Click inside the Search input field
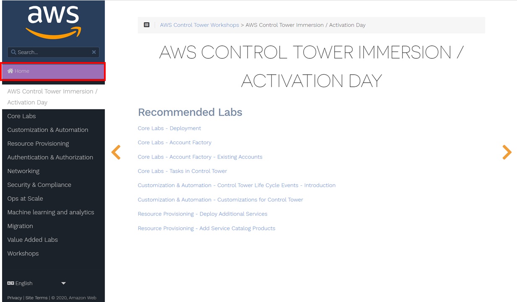 tap(50, 52)
